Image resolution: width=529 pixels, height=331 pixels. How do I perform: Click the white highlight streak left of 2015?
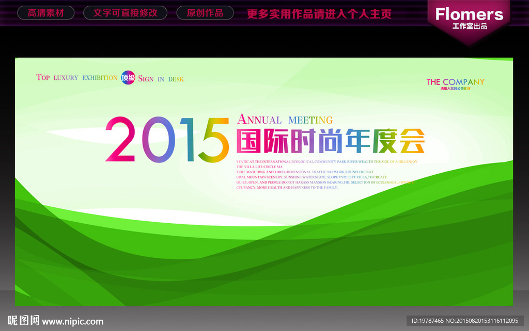tap(76, 132)
